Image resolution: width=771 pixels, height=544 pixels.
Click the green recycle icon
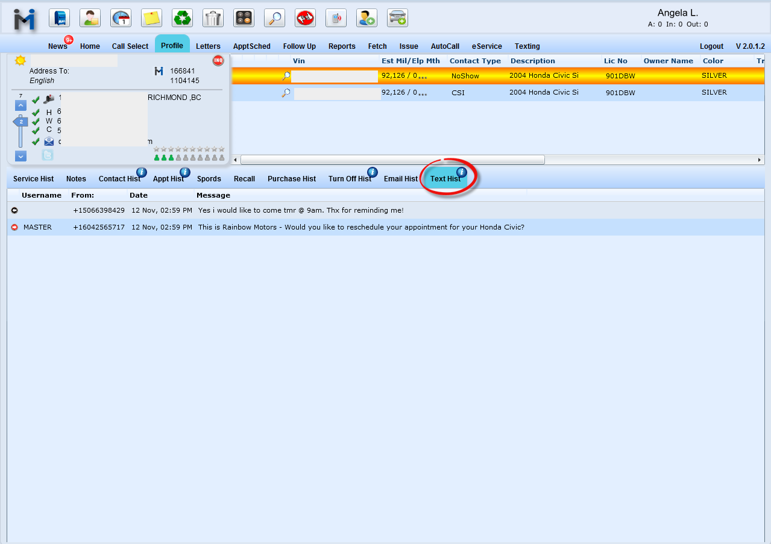pos(182,18)
